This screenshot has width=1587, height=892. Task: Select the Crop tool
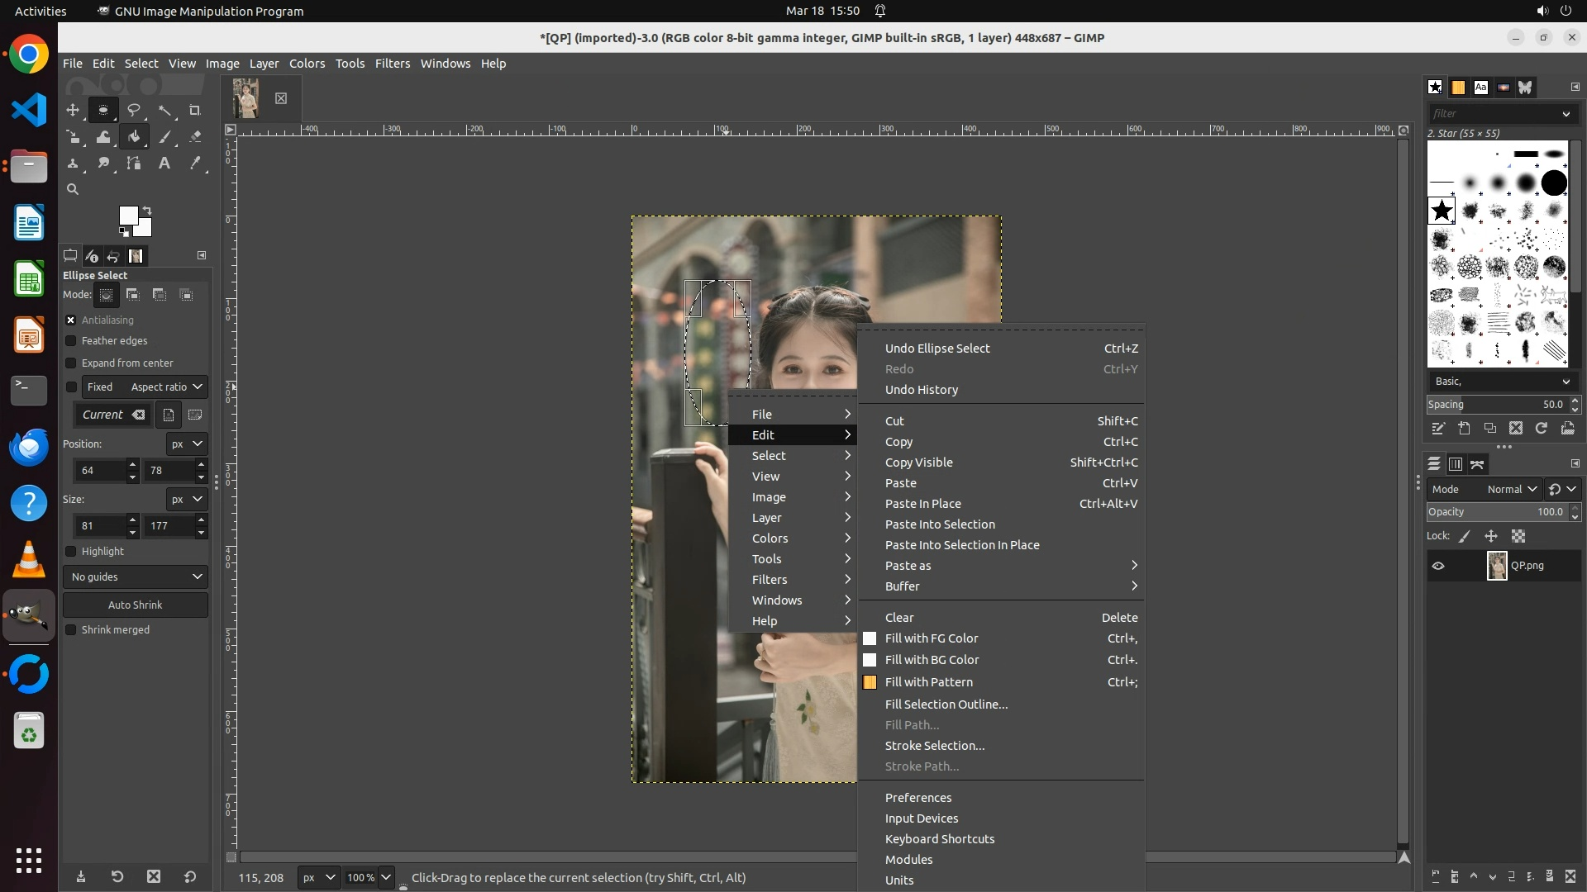click(x=195, y=110)
